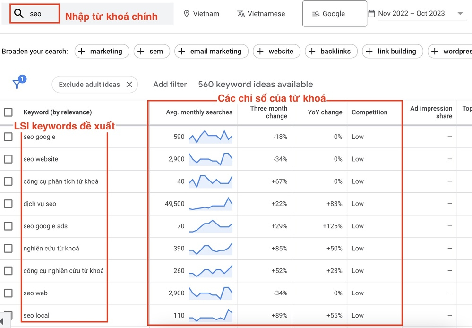Open trend sparkline for seo google ads
Screen dimensions: 472x328
pos(211,226)
